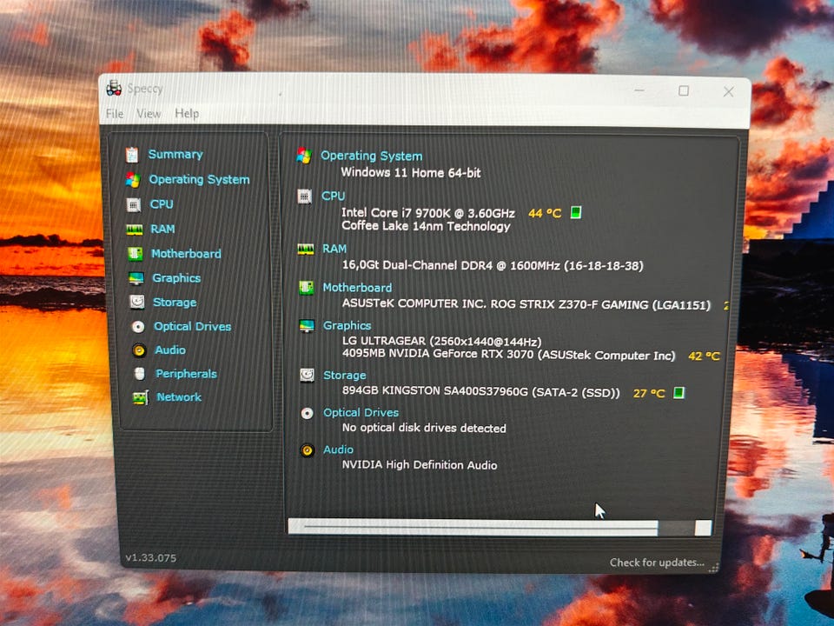Select Operating System in the sidebar
Screen dimensions: 834x626
(x=199, y=179)
